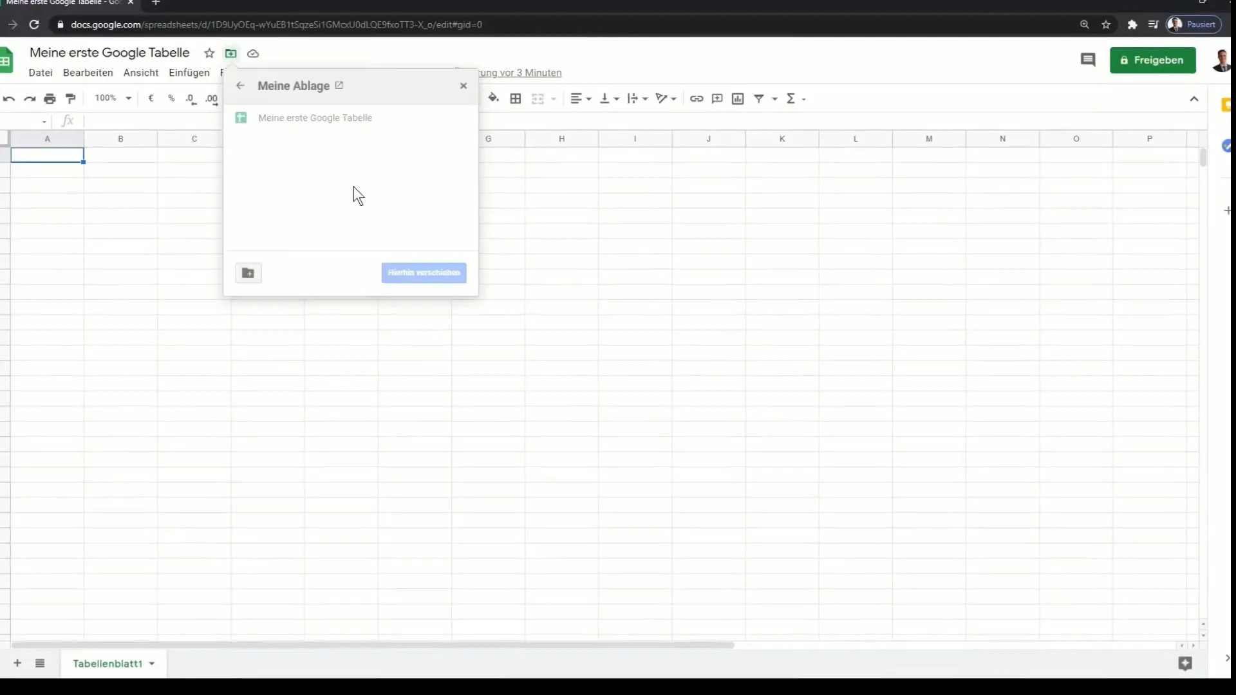This screenshot has height=695, width=1236.
Task: Open the Bearbeiten menu
Action: pos(88,73)
